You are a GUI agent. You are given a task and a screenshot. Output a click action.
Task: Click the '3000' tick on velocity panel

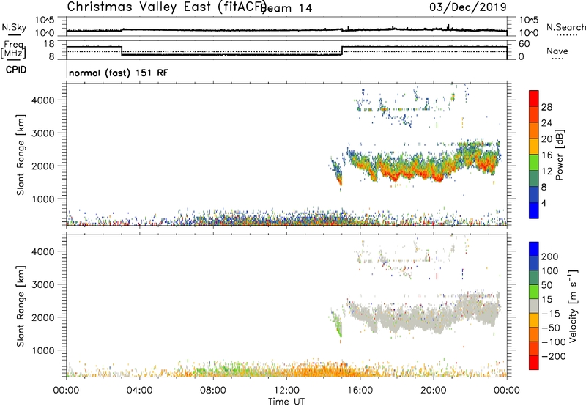tap(43, 284)
